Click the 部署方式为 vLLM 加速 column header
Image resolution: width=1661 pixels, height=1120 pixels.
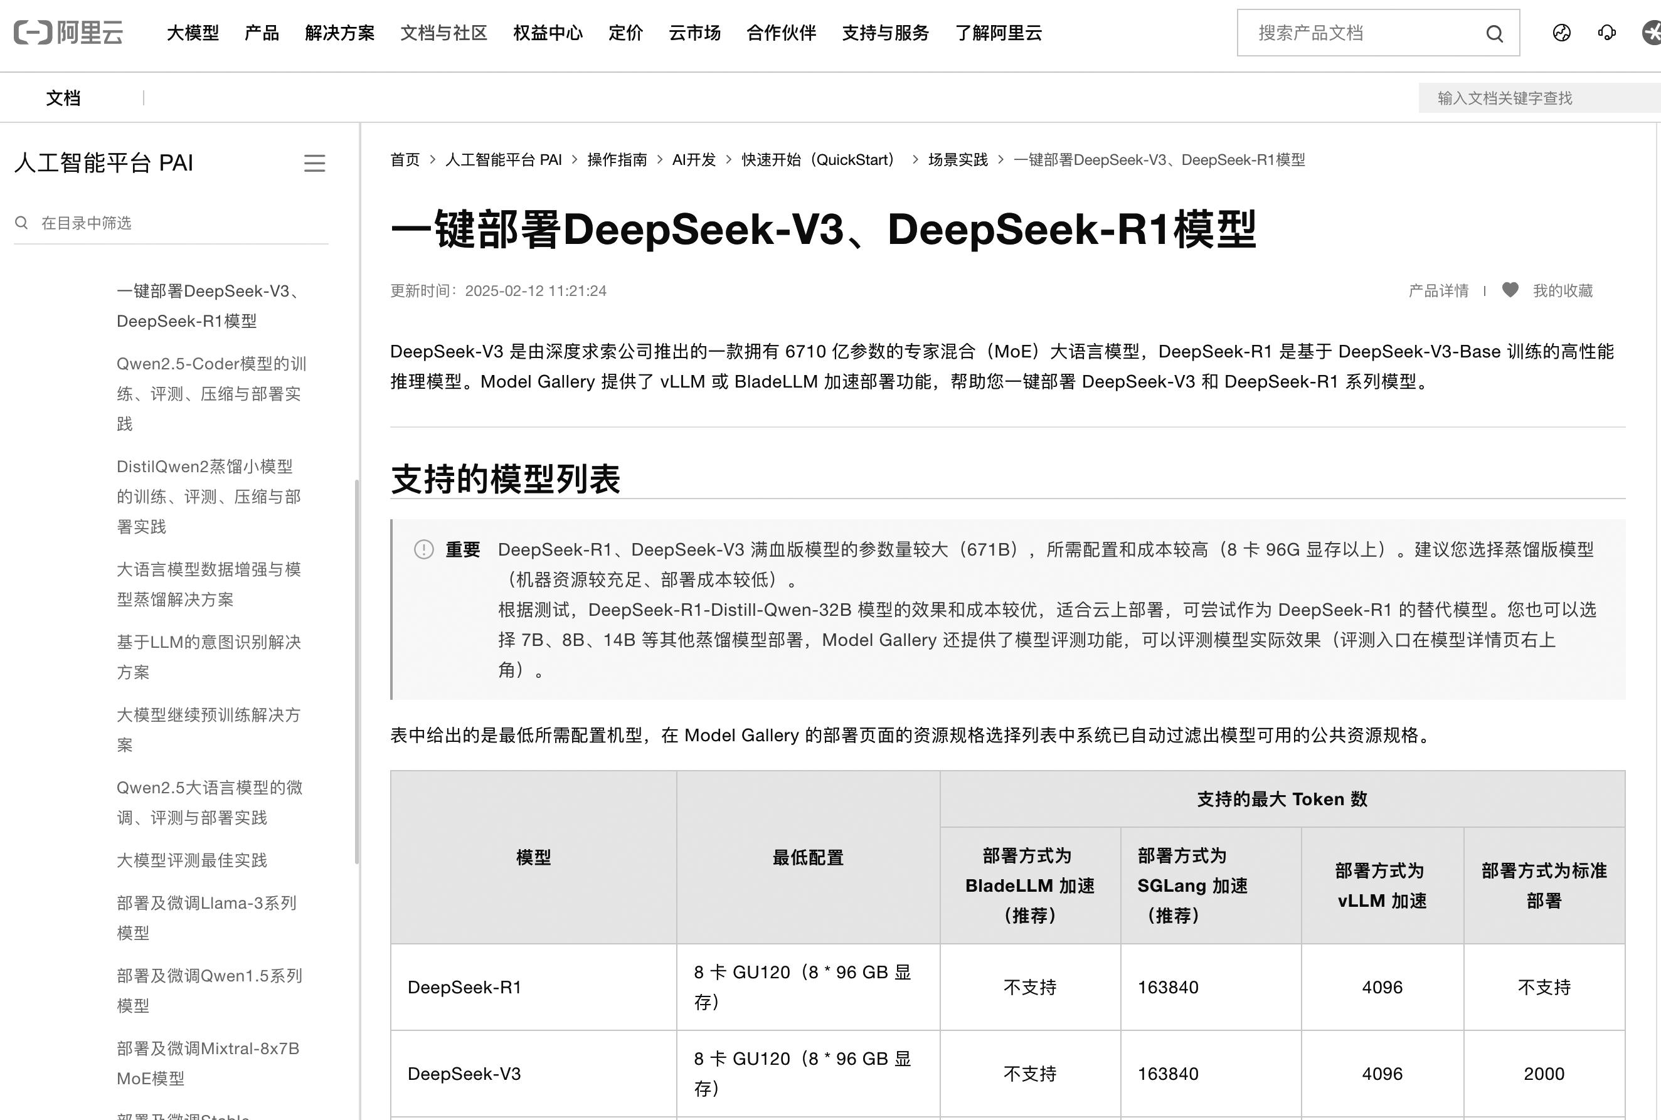coord(1382,885)
